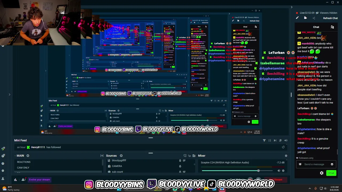Screen dimensions: 342x192
Task: Click the Mini Feed speaker volume icon
Action: point(286,140)
